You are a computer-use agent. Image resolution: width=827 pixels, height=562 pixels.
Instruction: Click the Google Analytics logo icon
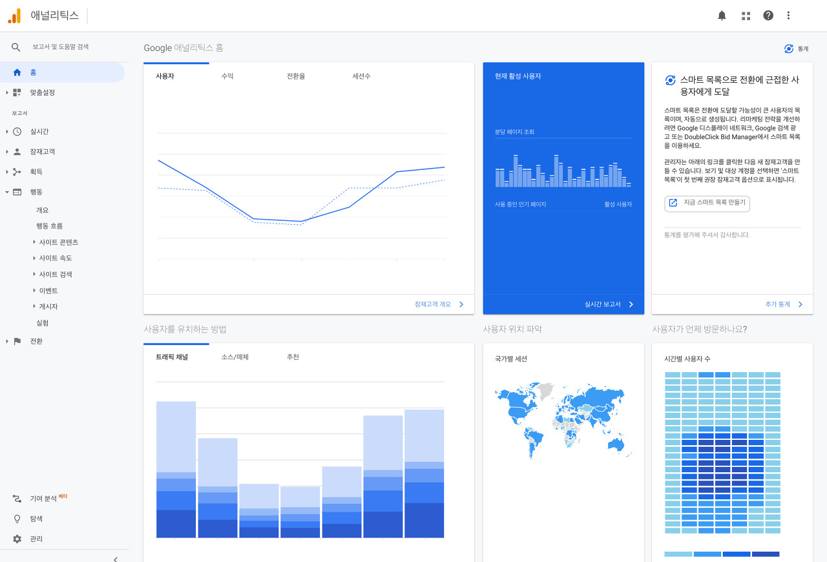tap(14, 16)
